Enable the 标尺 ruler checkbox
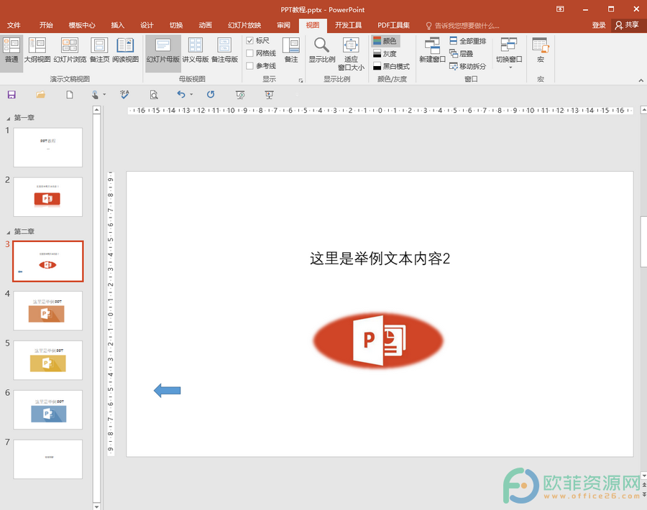 coord(249,40)
